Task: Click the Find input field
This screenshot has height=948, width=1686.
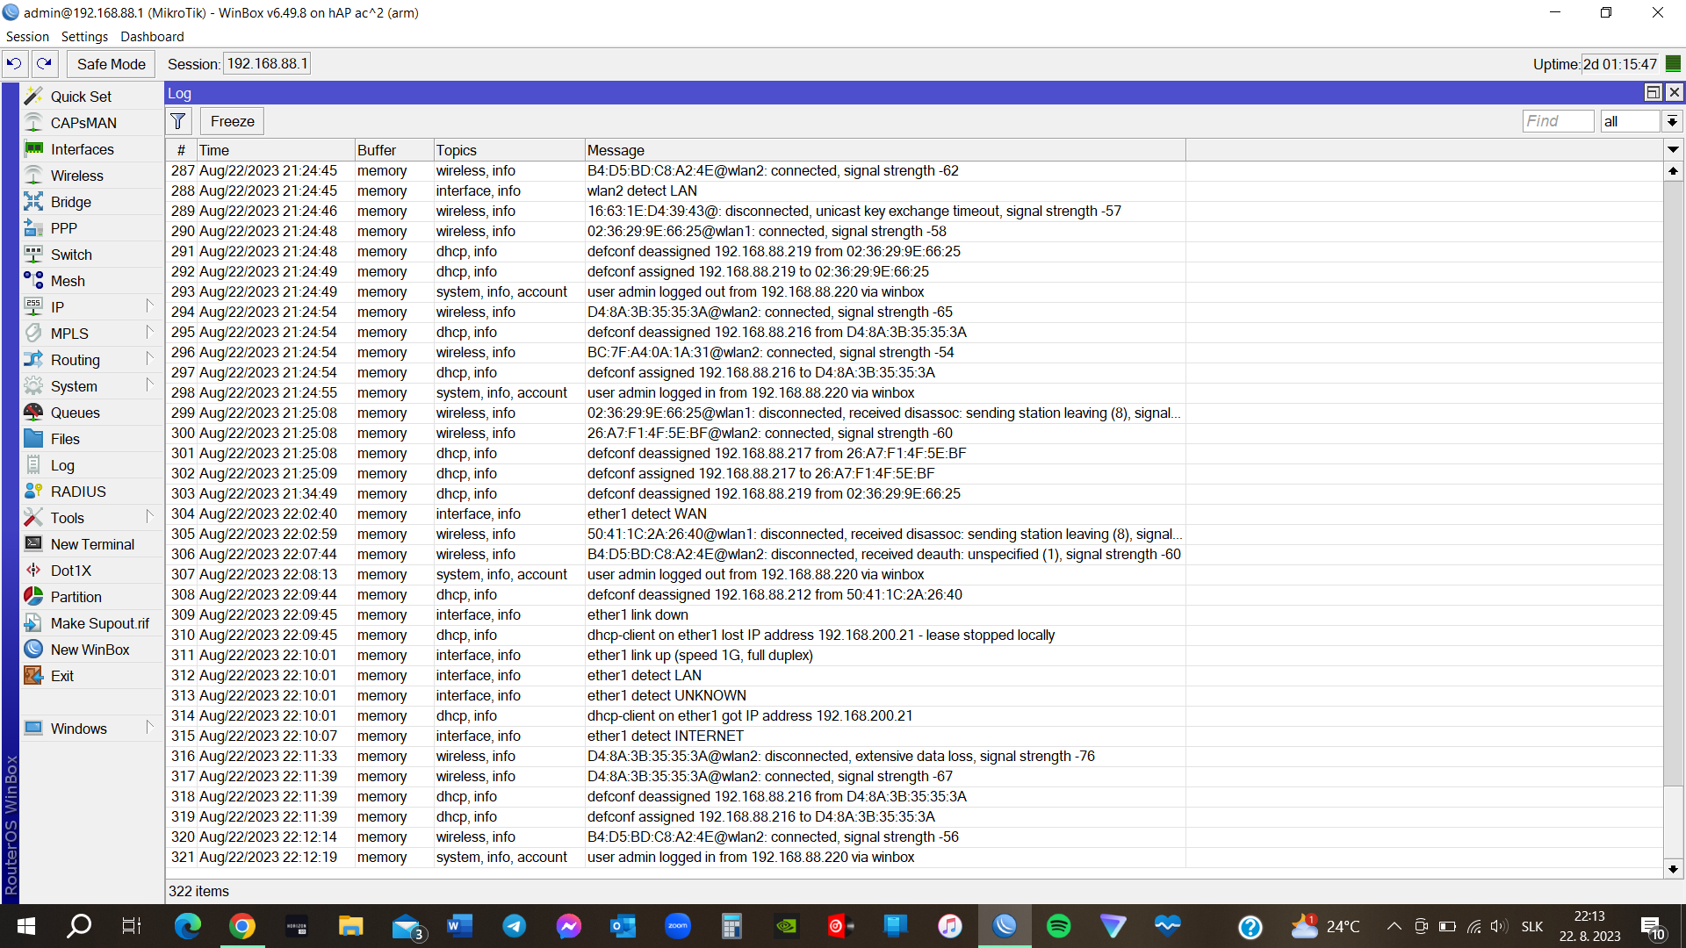Action: (1557, 121)
